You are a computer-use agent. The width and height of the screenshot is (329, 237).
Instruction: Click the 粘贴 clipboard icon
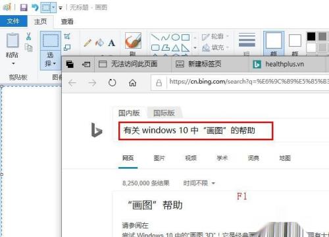[13, 40]
